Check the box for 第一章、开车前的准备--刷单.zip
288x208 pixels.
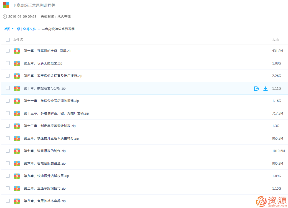pos(8,51)
